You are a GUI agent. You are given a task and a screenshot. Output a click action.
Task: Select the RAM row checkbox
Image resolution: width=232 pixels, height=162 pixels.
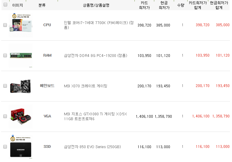pos(5,55)
